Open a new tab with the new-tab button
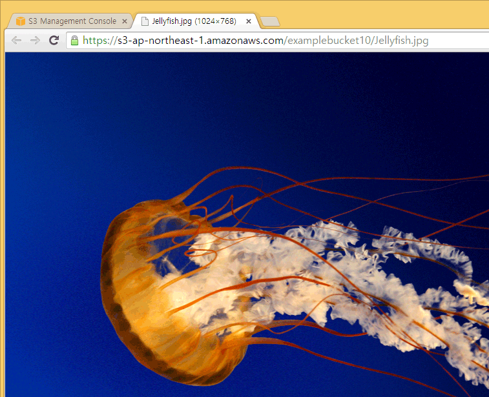This screenshot has height=397, width=489. pyautogui.click(x=270, y=22)
